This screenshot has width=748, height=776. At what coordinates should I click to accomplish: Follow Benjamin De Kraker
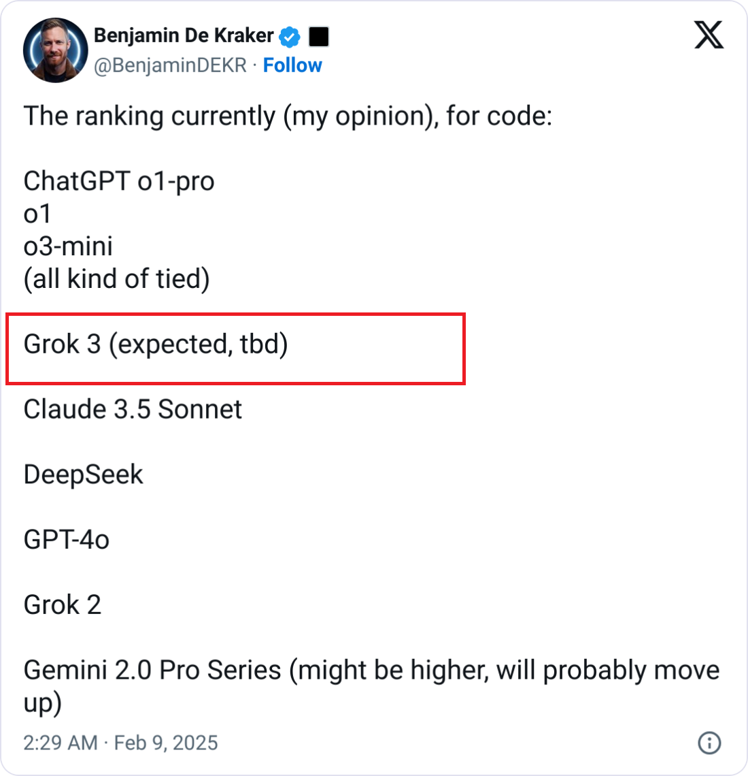(292, 65)
